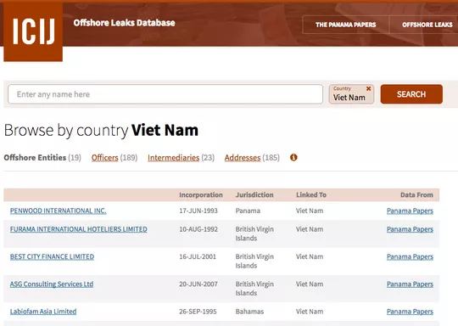Focus the 'Enter any name here' field

[165, 94]
